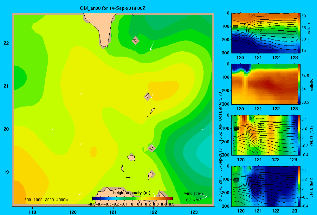Screen dimensions: 317x215
Task: Click the '300' depth label of temperature panel
Action: (226, 53)
